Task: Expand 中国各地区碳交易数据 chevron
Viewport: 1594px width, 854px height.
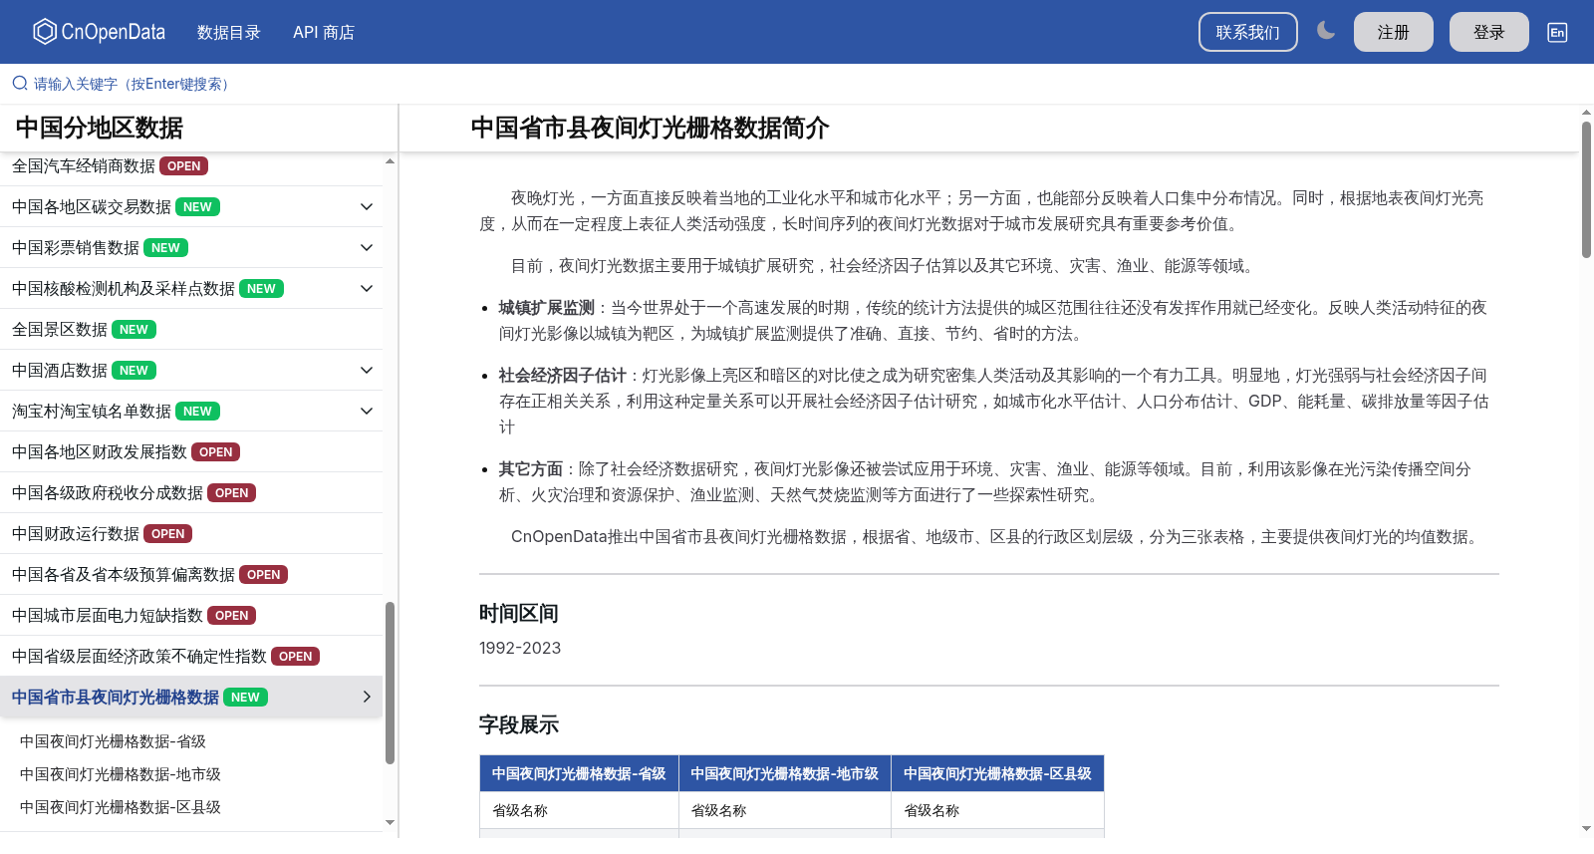Action: click(367, 206)
